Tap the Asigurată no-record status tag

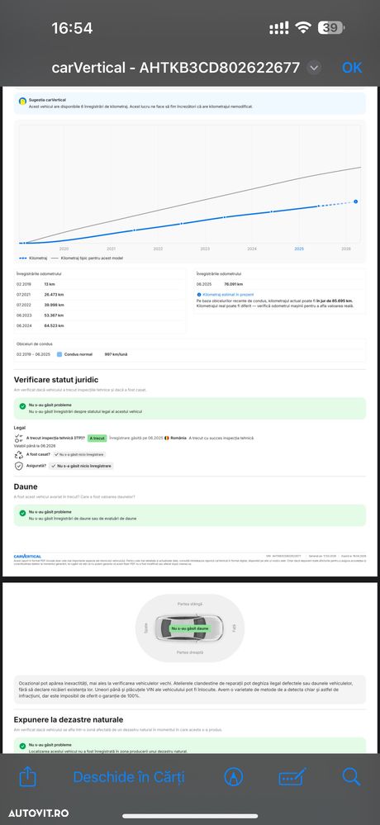click(x=81, y=466)
